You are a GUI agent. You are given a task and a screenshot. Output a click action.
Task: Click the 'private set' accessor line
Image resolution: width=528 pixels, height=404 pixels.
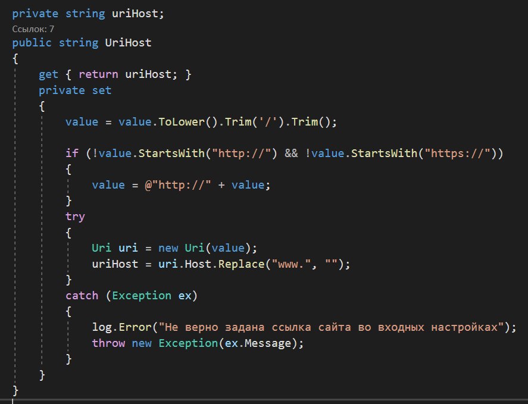75,90
